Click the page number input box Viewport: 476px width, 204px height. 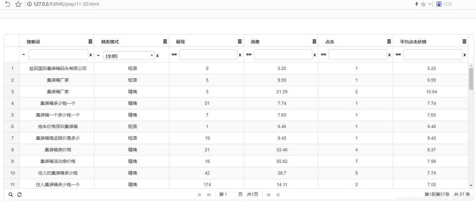tap(231, 195)
